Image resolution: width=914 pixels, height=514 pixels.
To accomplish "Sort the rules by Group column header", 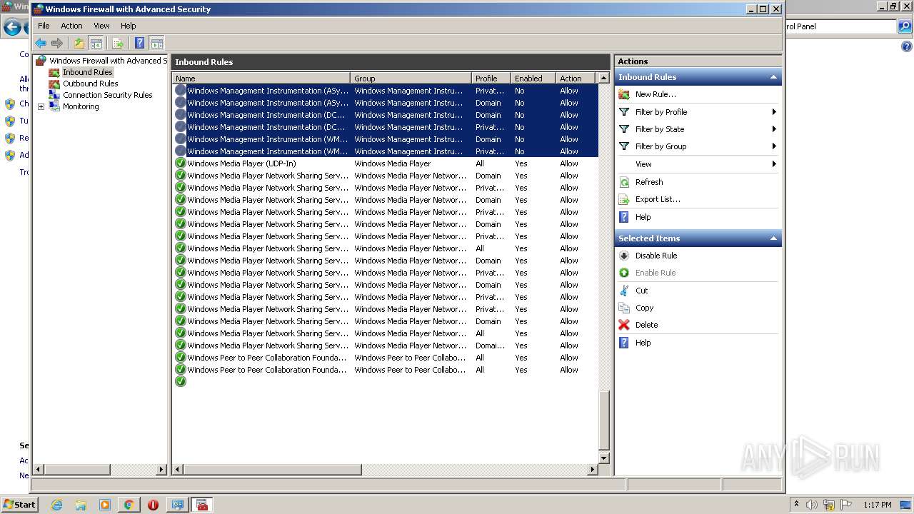I will [x=411, y=79].
